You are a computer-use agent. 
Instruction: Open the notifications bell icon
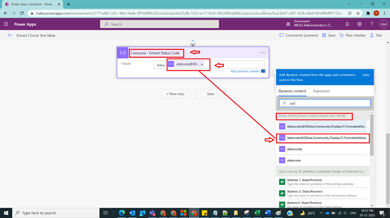pos(347,24)
